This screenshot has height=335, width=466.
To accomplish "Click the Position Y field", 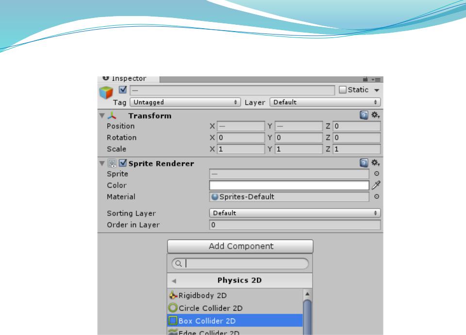I will click(x=299, y=126).
